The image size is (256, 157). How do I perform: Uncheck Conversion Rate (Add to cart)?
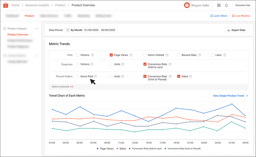(145, 64)
